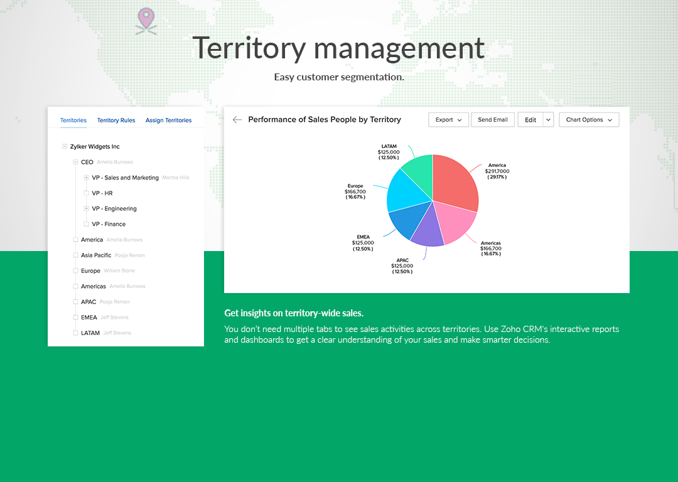The image size is (678, 482).
Task: Switch to the Territory Rules tab
Action: [116, 120]
